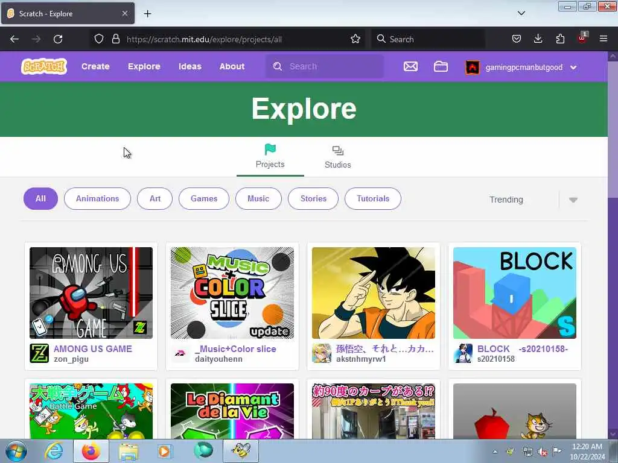This screenshot has width=618, height=463.
Task: Filter projects by Animations
Action: pyautogui.click(x=97, y=198)
